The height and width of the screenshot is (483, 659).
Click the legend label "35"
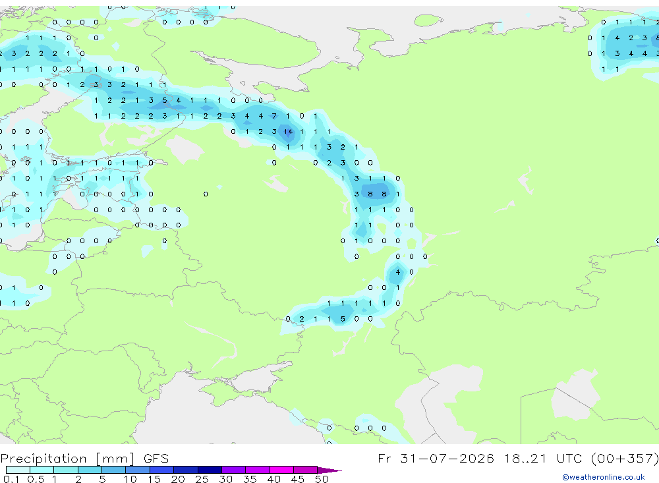click(250, 479)
